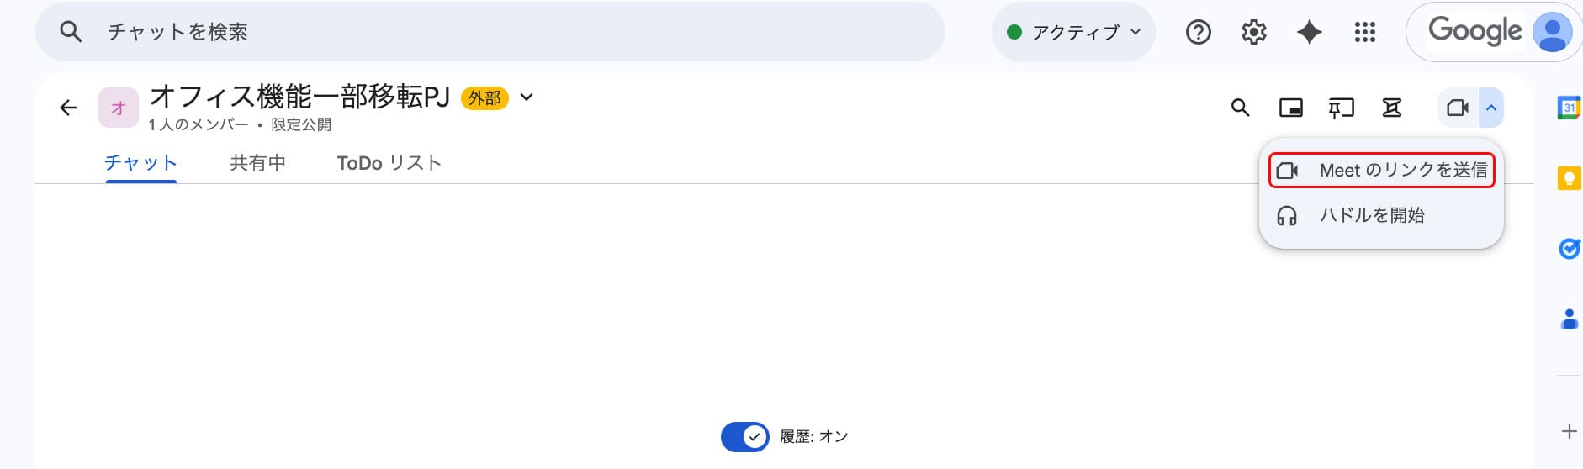Select Meet のリンクを送信 menu item
This screenshot has height=469, width=1583.
1382,171
